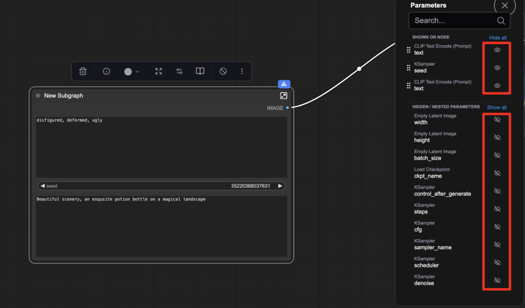This screenshot has height=308, width=525.
Task: Click the Show all link
Action: click(x=496, y=107)
